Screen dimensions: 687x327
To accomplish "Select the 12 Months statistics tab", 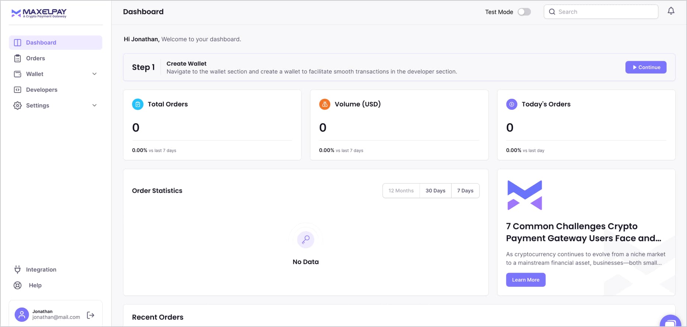I will (401, 191).
